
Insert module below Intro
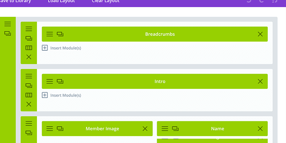point(61,95)
